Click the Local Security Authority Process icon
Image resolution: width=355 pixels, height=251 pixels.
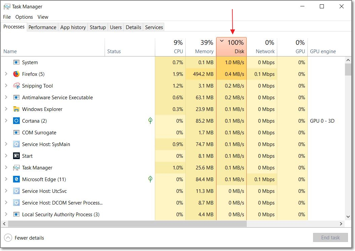pyautogui.click(x=16, y=215)
